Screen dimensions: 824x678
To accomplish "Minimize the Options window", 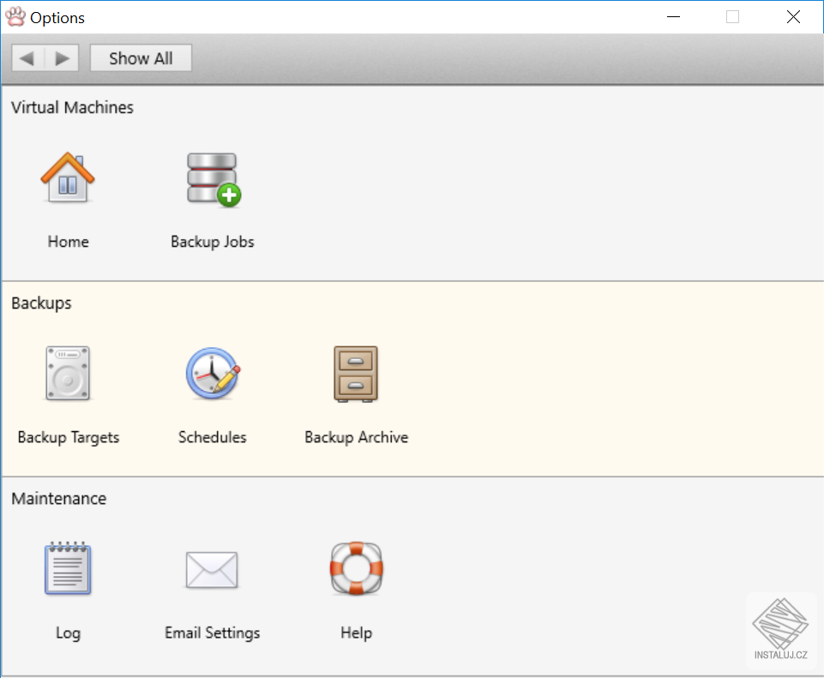I will [673, 17].
